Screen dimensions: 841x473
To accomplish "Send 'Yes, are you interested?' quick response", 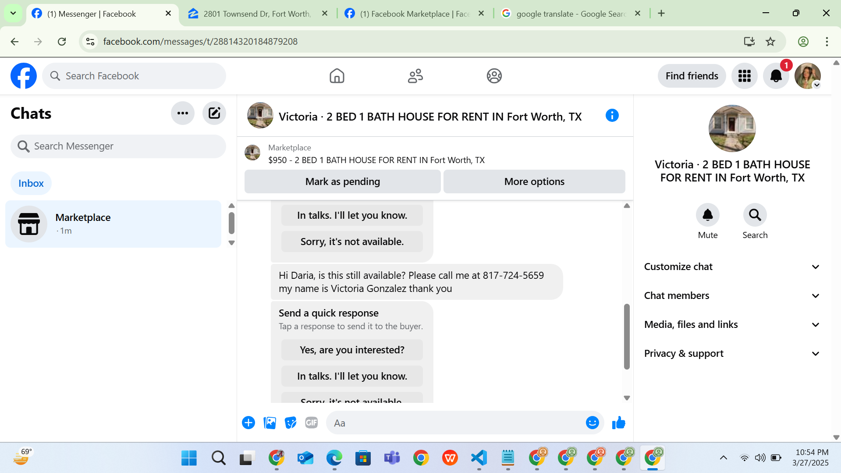I will [352, 350].
